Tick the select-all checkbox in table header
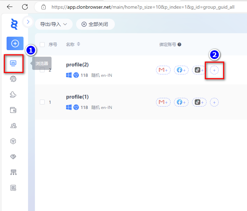The image size is (247, 211). (x=42, y=45)
